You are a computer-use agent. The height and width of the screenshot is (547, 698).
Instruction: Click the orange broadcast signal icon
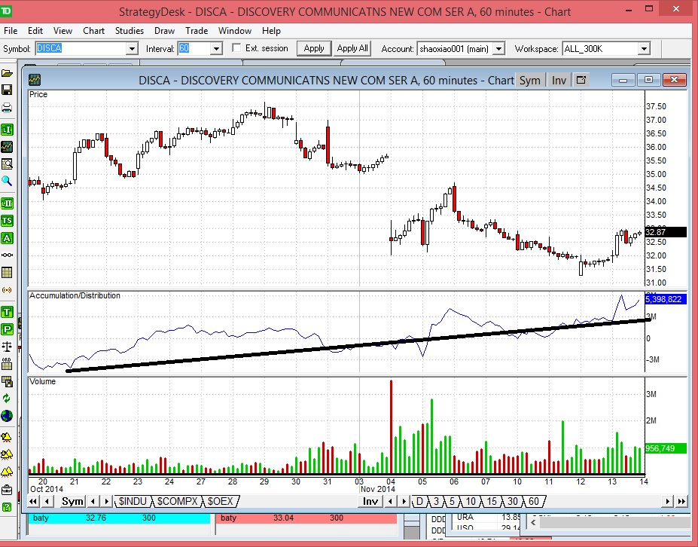[7, 290]
